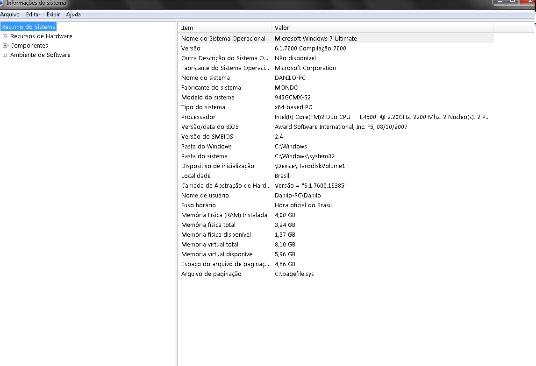Open the Editar menu
The width and height of the screenshot is (536, 366).
(x=33, y=14)
